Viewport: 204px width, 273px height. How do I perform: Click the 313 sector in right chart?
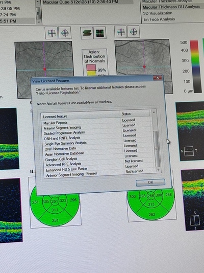[151, 204]
